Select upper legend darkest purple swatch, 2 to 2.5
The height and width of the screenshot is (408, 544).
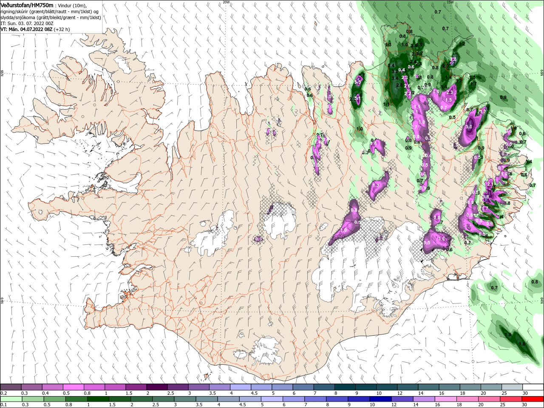156,387
